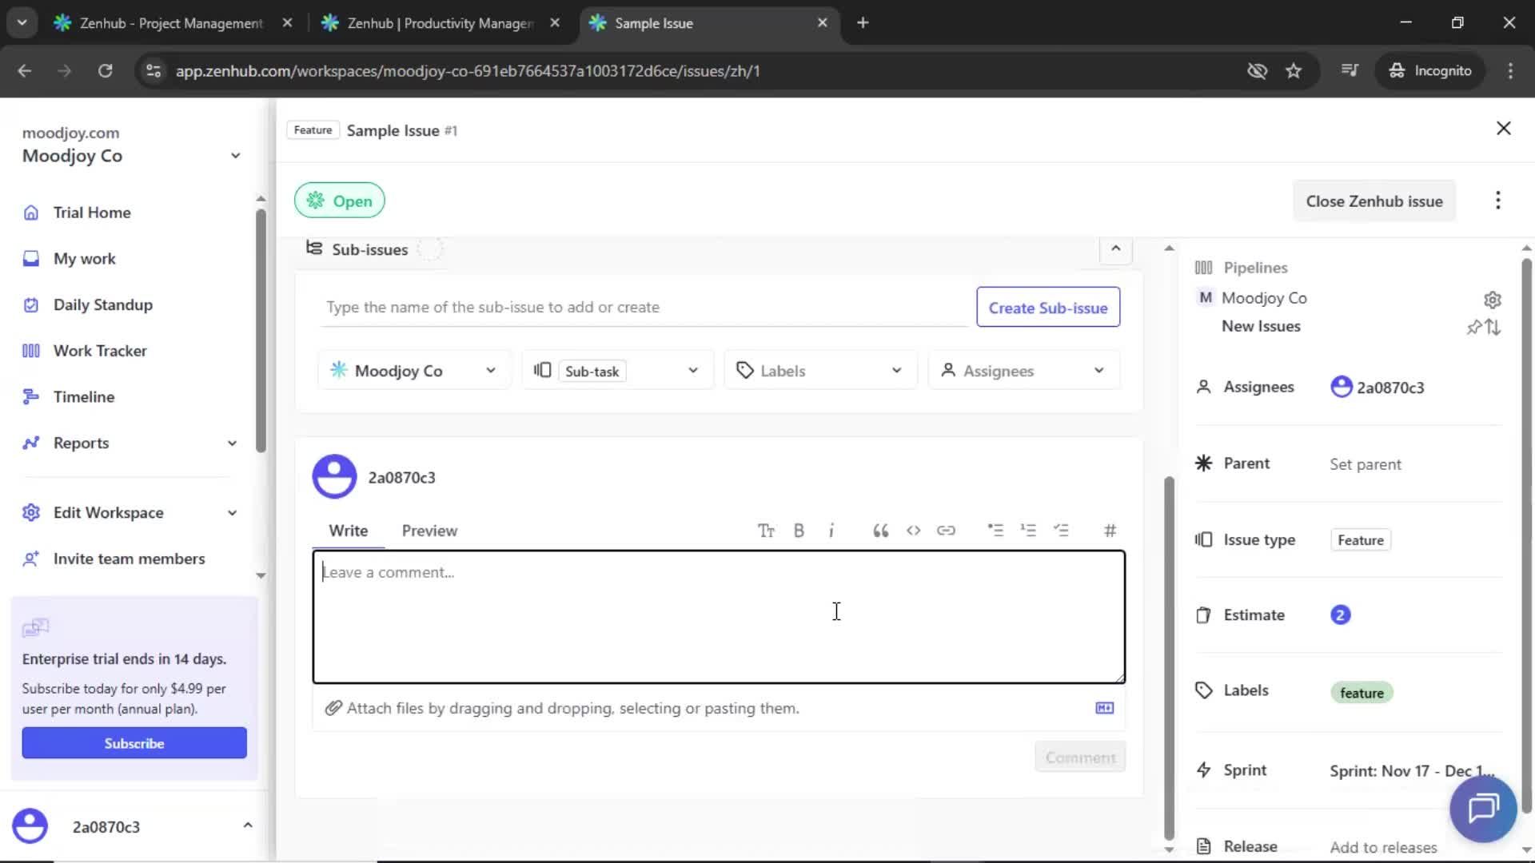Switch to the Preview tab
The width and height of the screenshot is (1535, 863).
pos(430,530)
